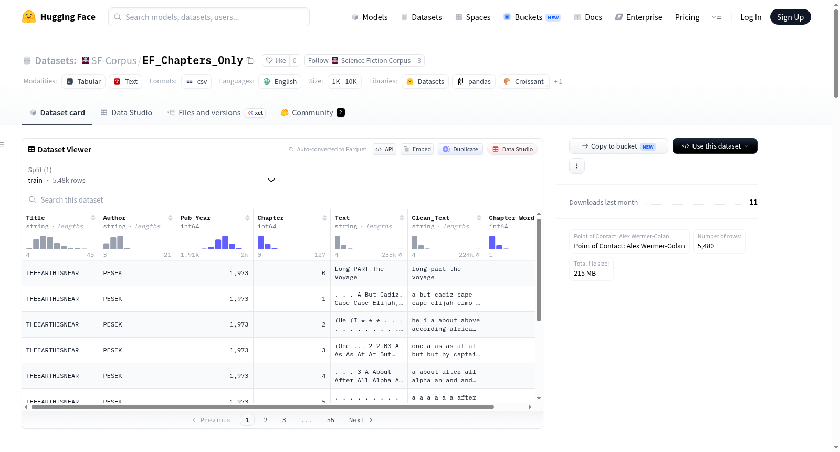
Task: Open the API button in viewer
Action: point(384,149)
